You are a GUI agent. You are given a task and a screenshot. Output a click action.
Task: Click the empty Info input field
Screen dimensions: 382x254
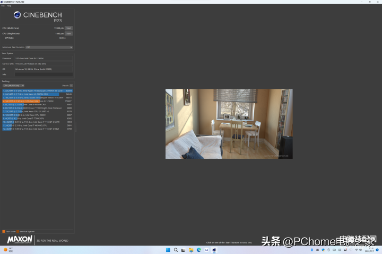44,75
